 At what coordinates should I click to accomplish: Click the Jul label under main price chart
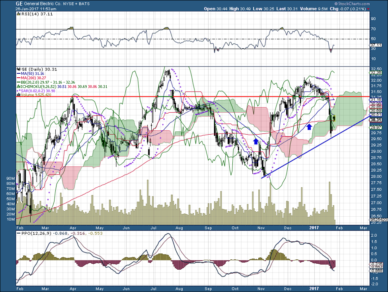[x=153, y=227]
